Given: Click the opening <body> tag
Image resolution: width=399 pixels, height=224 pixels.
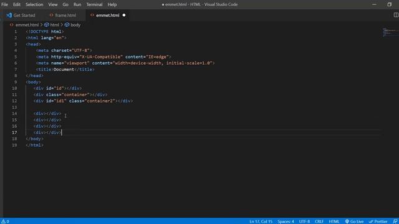Looking at the screenshot, I should tap(33, 82).
